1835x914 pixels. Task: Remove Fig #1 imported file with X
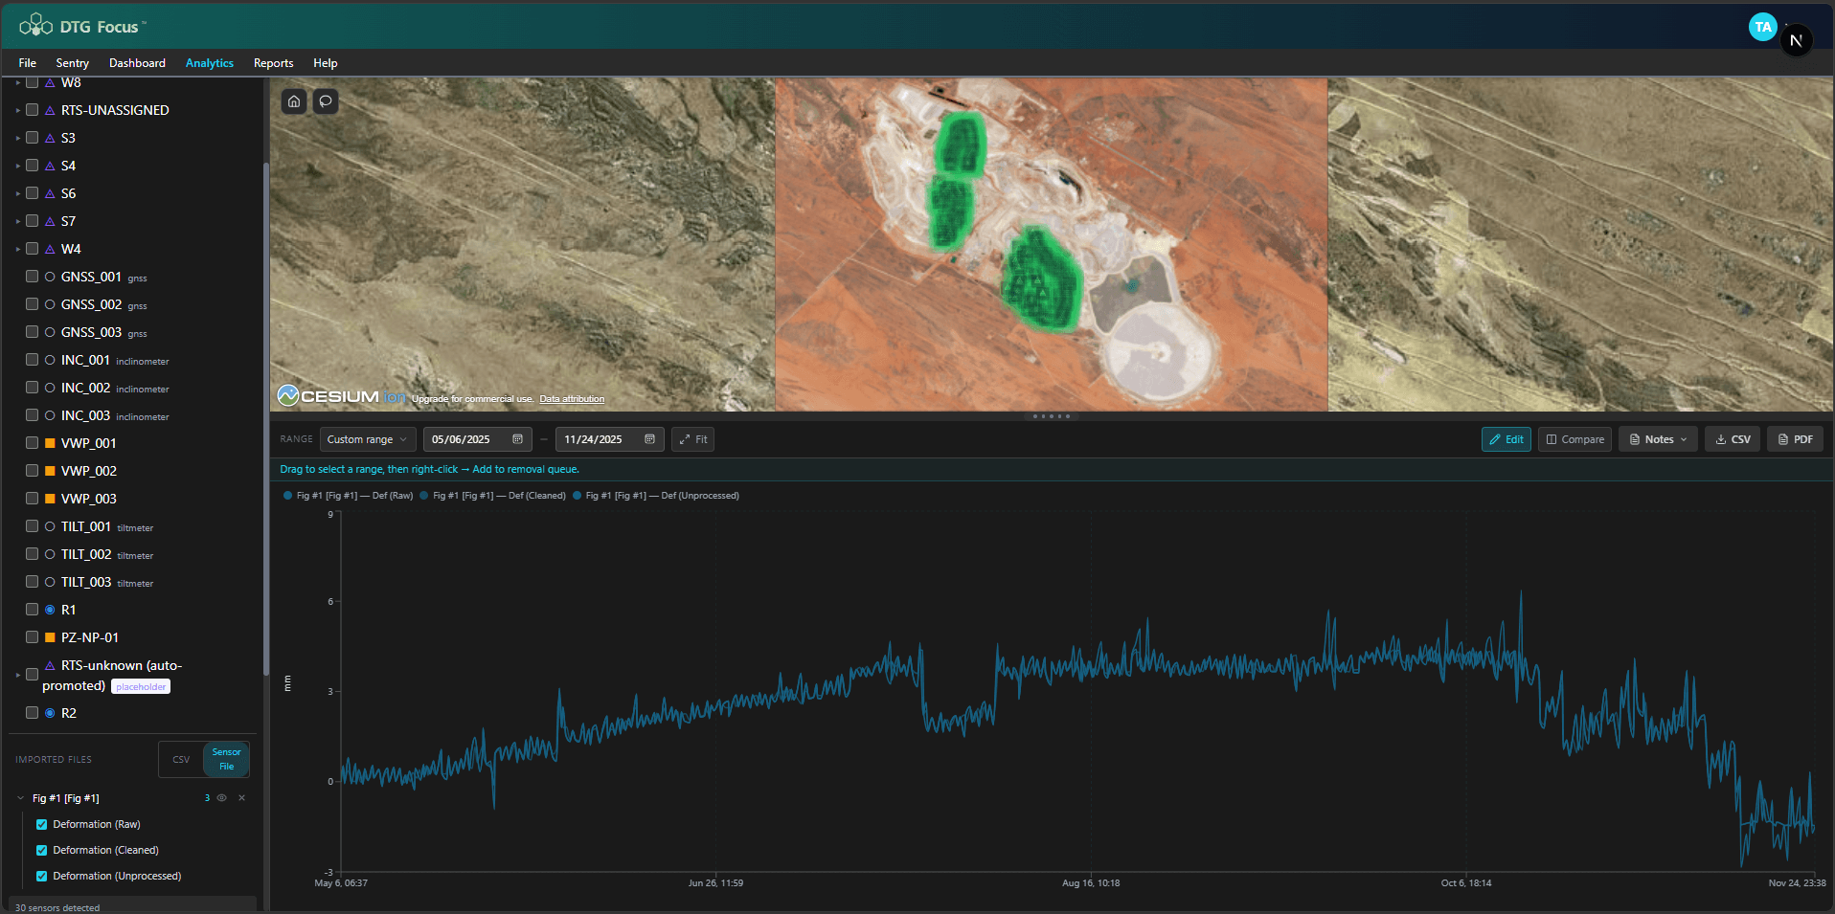click(241, 798)
